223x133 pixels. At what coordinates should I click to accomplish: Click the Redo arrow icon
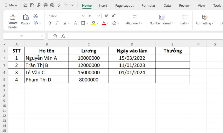point(66,5)
